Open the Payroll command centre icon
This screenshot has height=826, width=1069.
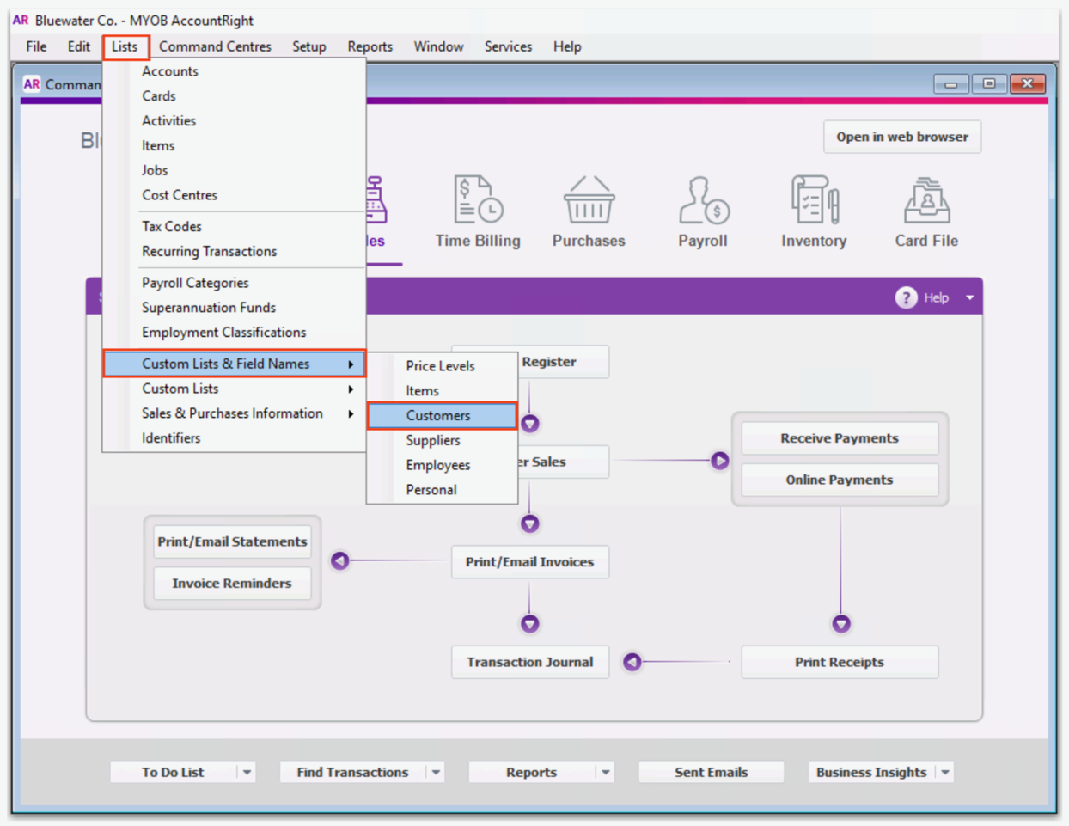703,199
